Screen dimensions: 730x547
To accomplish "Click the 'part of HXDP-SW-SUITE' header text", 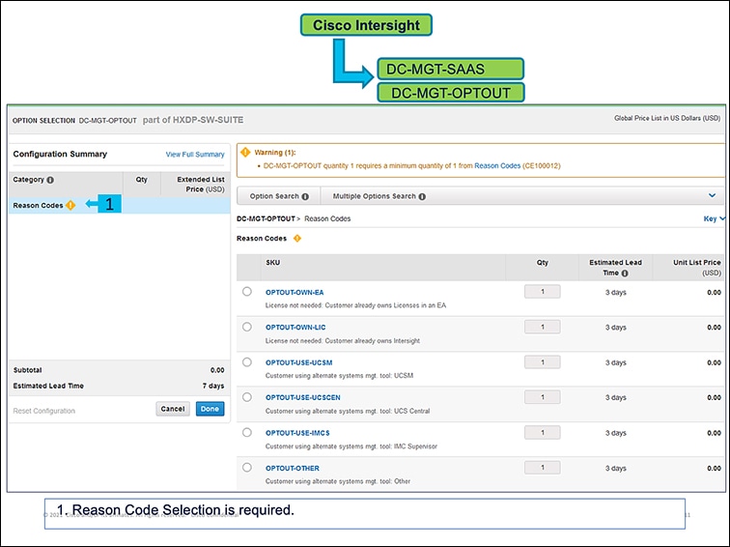I will click(193, 120).
